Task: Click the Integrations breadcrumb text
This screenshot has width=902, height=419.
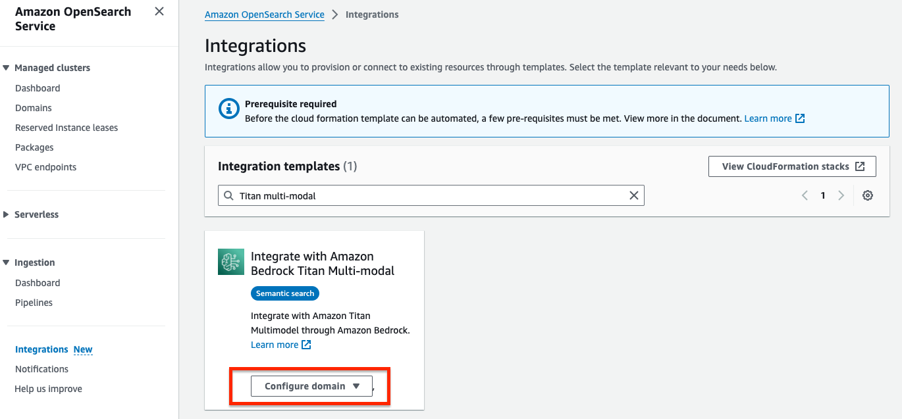Action: [x=372, y=14]
